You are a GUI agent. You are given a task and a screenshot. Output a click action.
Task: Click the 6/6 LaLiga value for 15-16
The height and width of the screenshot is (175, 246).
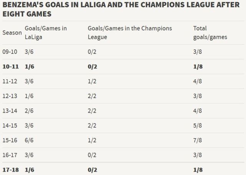[x=30, y=140]
